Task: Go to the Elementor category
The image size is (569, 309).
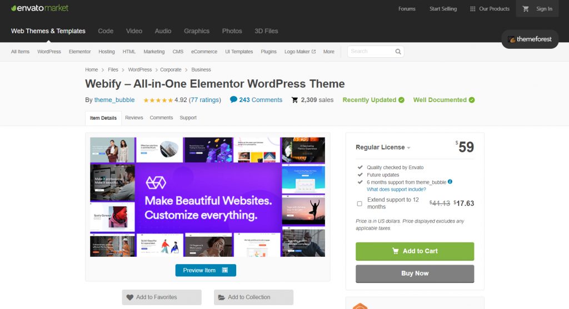Action: 80,52
